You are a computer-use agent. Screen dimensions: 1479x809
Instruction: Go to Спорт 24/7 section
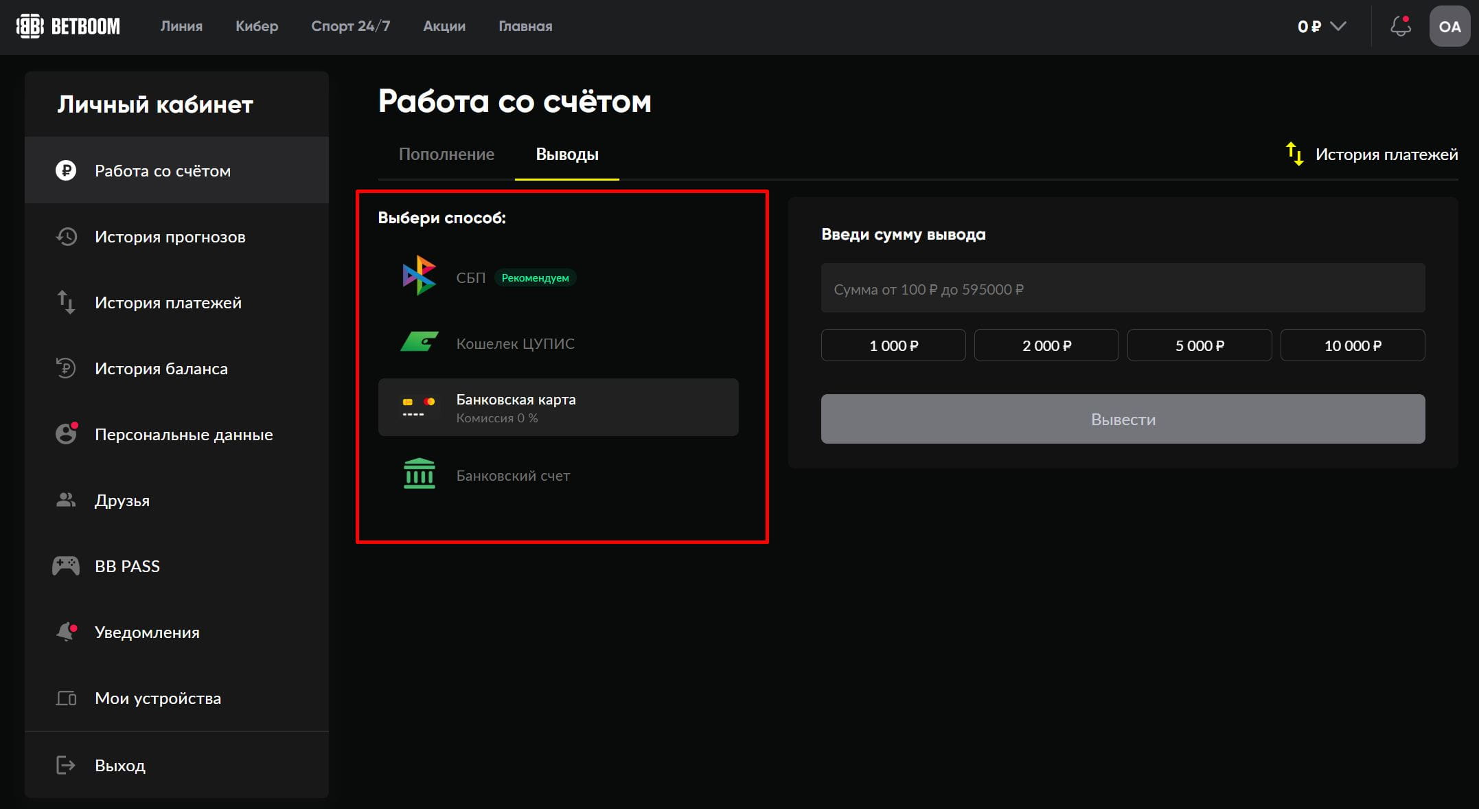(350, 26)
